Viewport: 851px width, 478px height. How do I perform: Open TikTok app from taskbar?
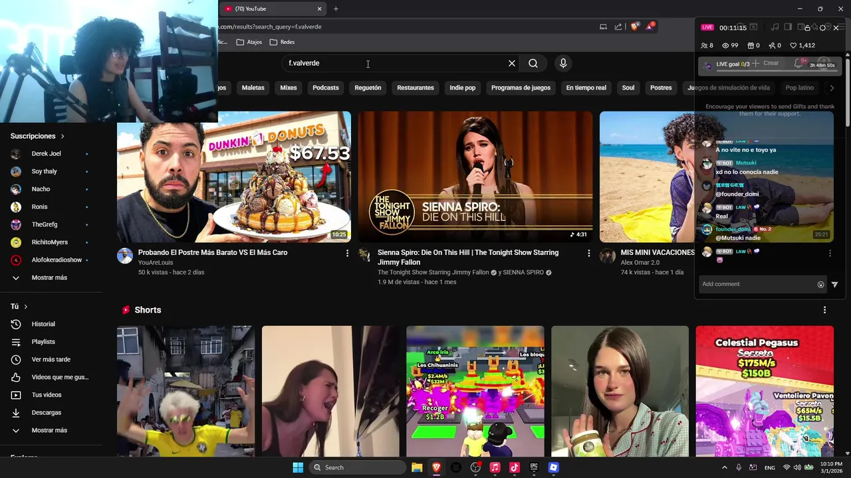(514, 467)
